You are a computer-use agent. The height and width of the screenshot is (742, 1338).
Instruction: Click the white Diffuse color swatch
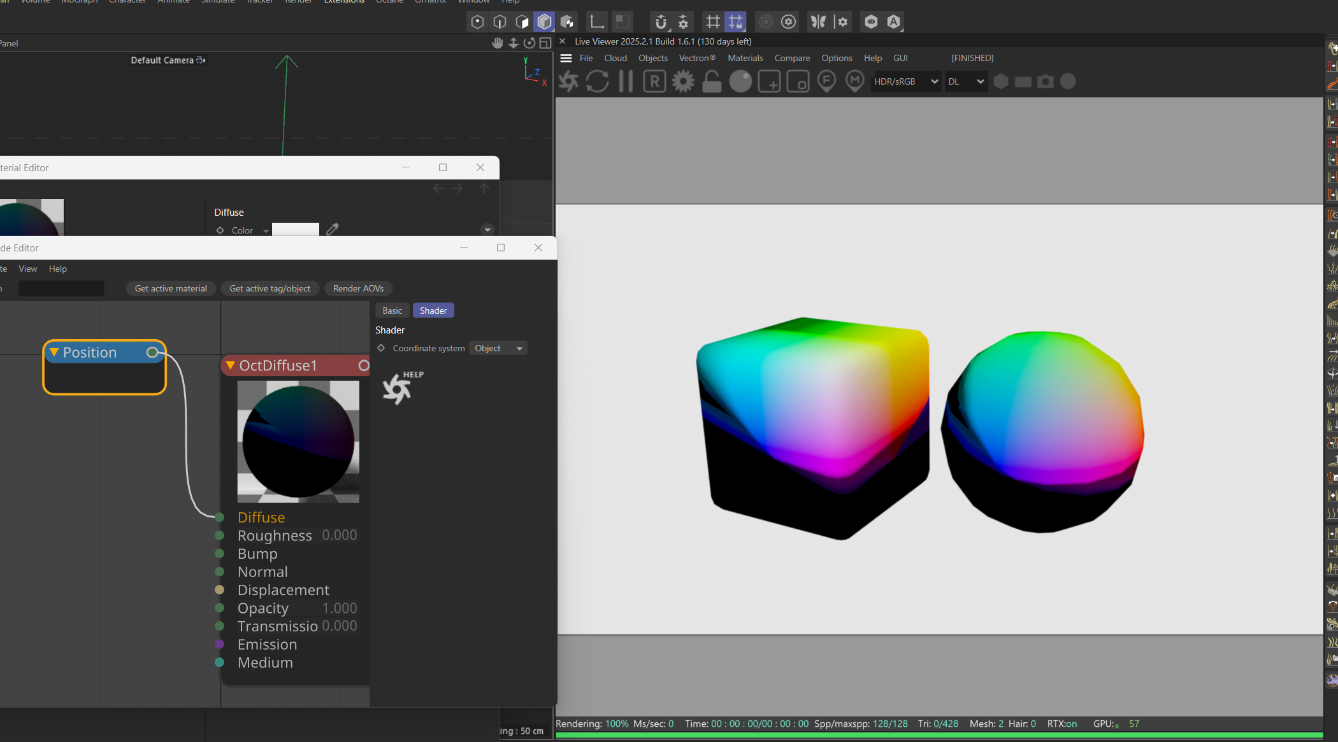[295, 230]
